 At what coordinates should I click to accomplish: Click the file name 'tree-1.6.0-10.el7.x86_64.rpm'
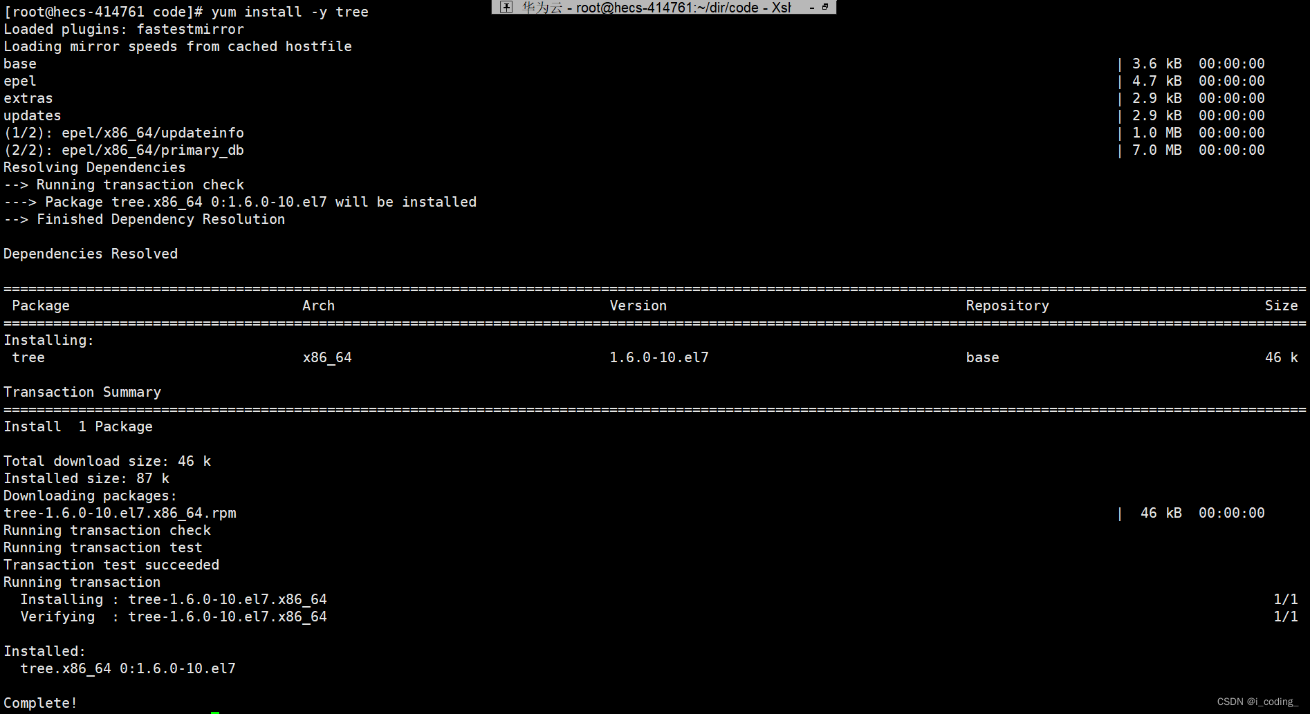pos(120,513)
